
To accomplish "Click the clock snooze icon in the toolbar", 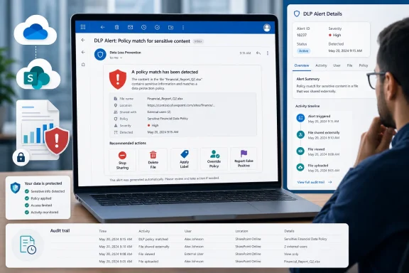I will [x=143, y=27].
